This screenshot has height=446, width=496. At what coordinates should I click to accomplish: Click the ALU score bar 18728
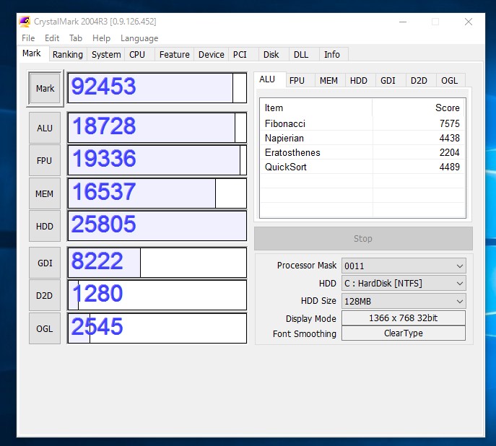157,128
